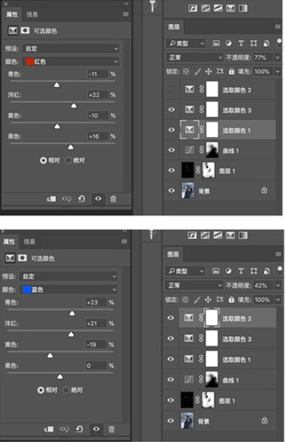Filter pixel layers in 77% opacity layers panel

(x=216, y=43)
